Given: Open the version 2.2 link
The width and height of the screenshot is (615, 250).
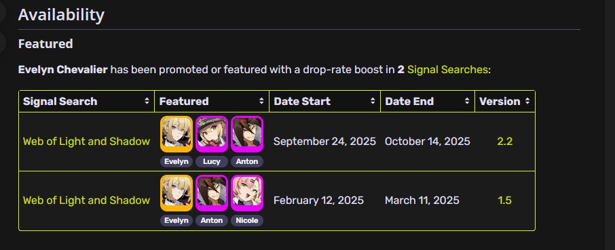Looking at the screenshot, I should click(x=505, y=142).
